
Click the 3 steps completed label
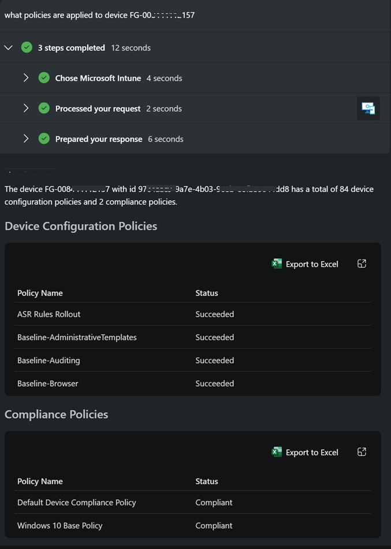72,47
